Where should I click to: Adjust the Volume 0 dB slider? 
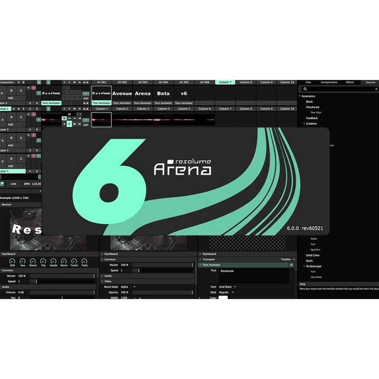click(x=62, y=292)
